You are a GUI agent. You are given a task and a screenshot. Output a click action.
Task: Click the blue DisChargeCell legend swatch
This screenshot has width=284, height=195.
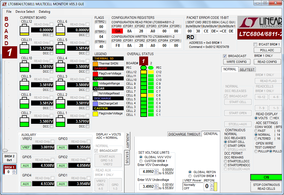95,104
